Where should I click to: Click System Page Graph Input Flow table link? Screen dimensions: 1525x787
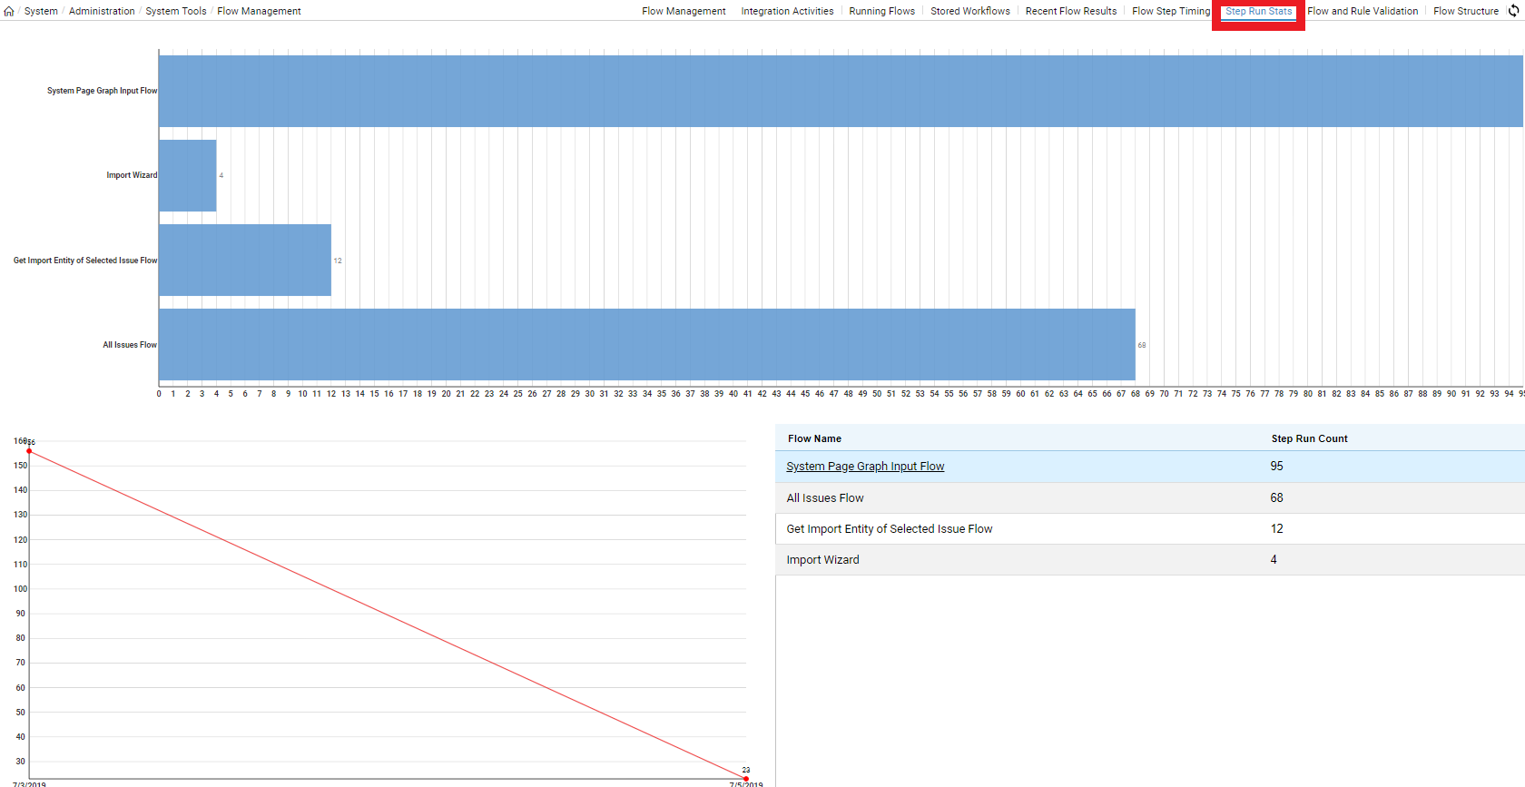(x=865, y=467)
